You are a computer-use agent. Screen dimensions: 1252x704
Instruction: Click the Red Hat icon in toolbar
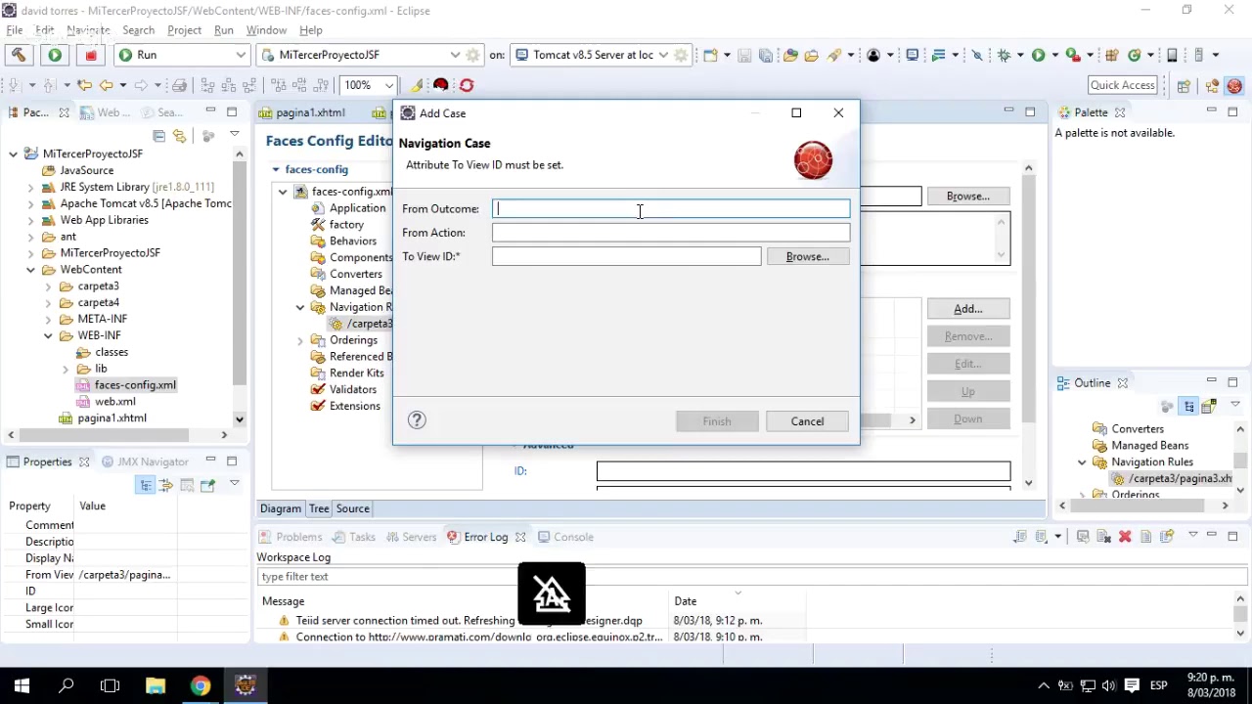point(441,85)
